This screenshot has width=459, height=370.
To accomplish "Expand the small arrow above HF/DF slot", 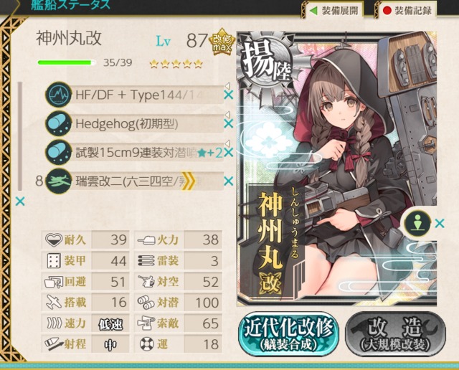I will [x=227, y=85].
